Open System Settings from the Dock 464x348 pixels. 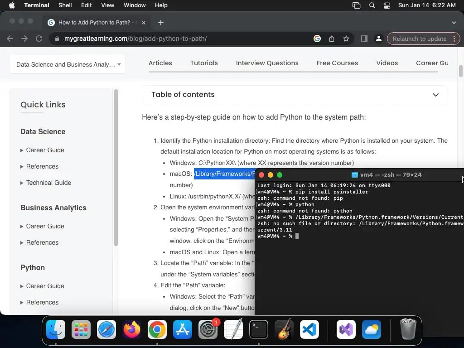[x=208, y=329]
